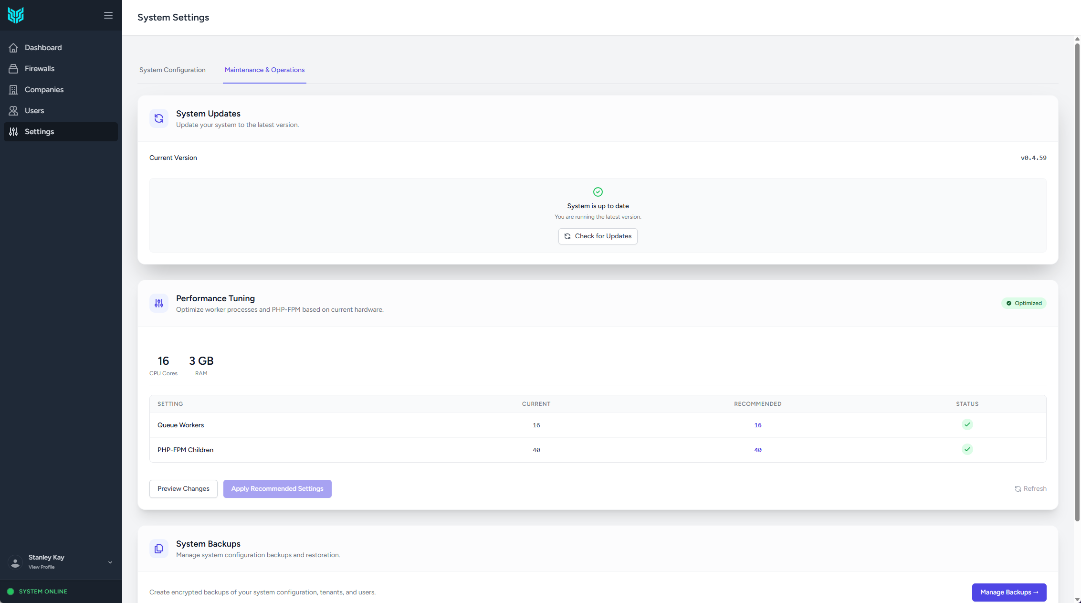1081x603 pixels.
Task: Click the PHP-FPM Children status checkmark
Action: (967, 449)
